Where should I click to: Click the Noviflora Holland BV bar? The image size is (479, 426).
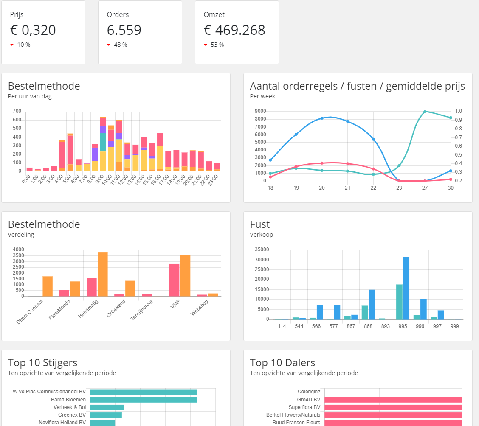103,423
